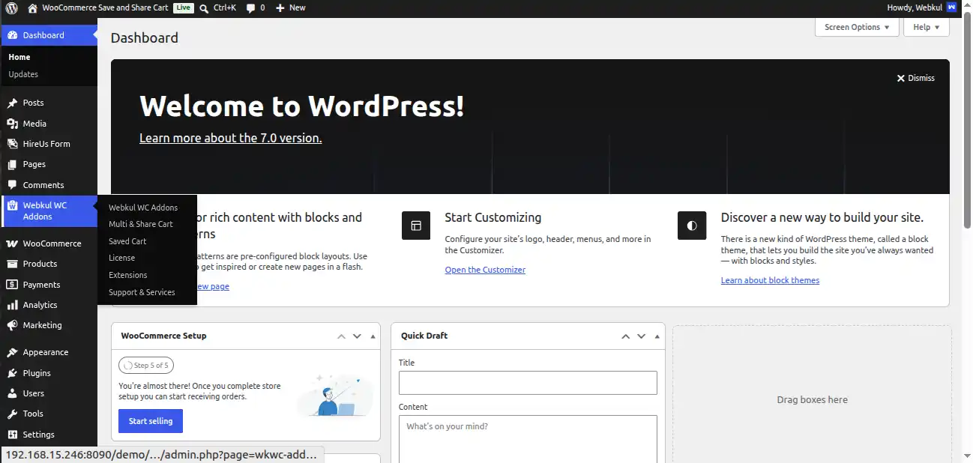Expand the Screen Options dropdown
The height and width of the screenshot is (463, 973).
(857, 27)
